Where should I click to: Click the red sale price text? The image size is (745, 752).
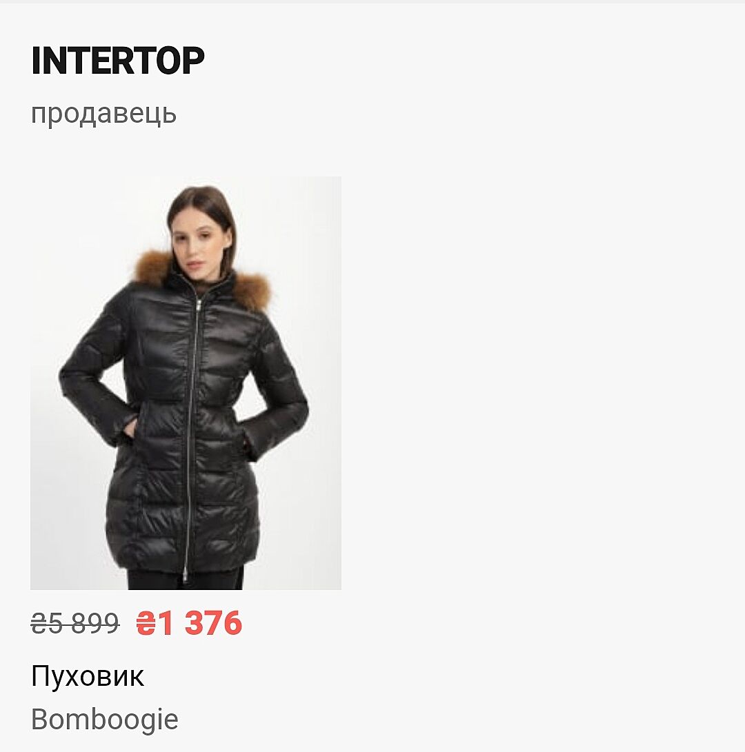pos(189,623)
